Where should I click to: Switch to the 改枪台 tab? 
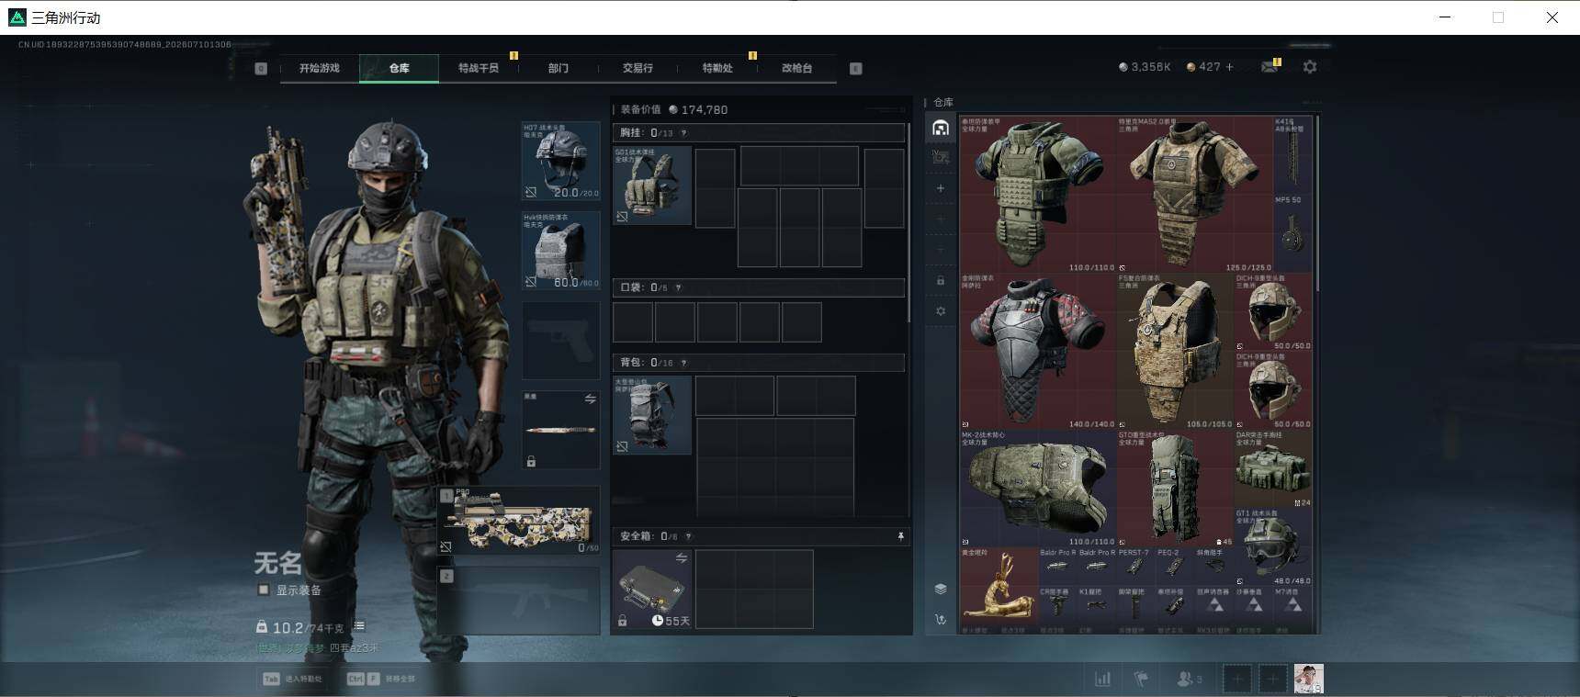coord(796,68)
